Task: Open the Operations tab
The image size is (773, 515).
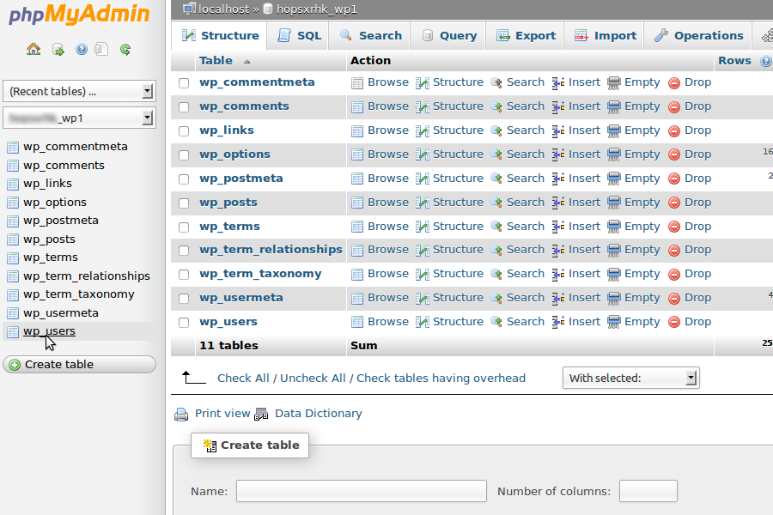Action: [x=698, y=35]
